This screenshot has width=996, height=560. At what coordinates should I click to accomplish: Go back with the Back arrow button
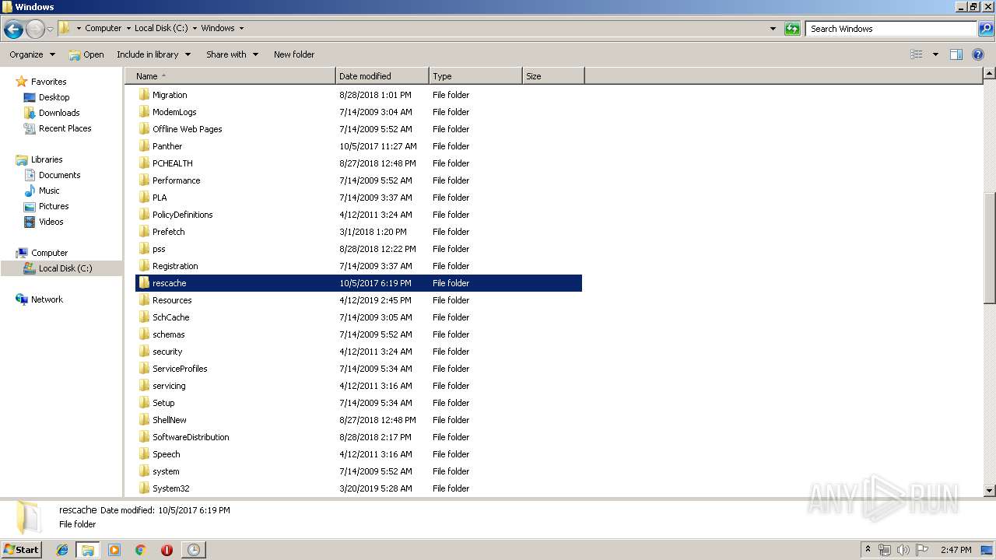[13, 30]
